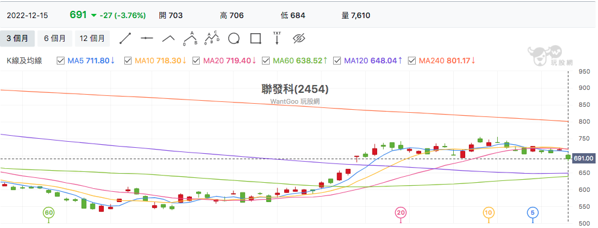Click the MA60 638.52 value label
Image resolution: width=598 pixels, height=228 pixels.
[301, 61]
